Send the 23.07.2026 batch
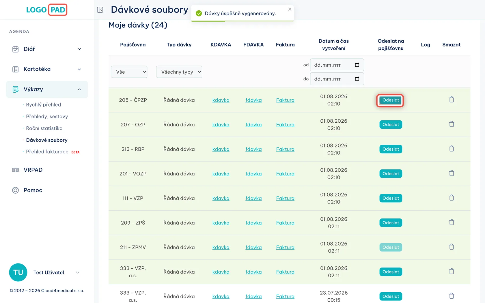Viewport: 485px width, 303px height. (x=391, y=296)
